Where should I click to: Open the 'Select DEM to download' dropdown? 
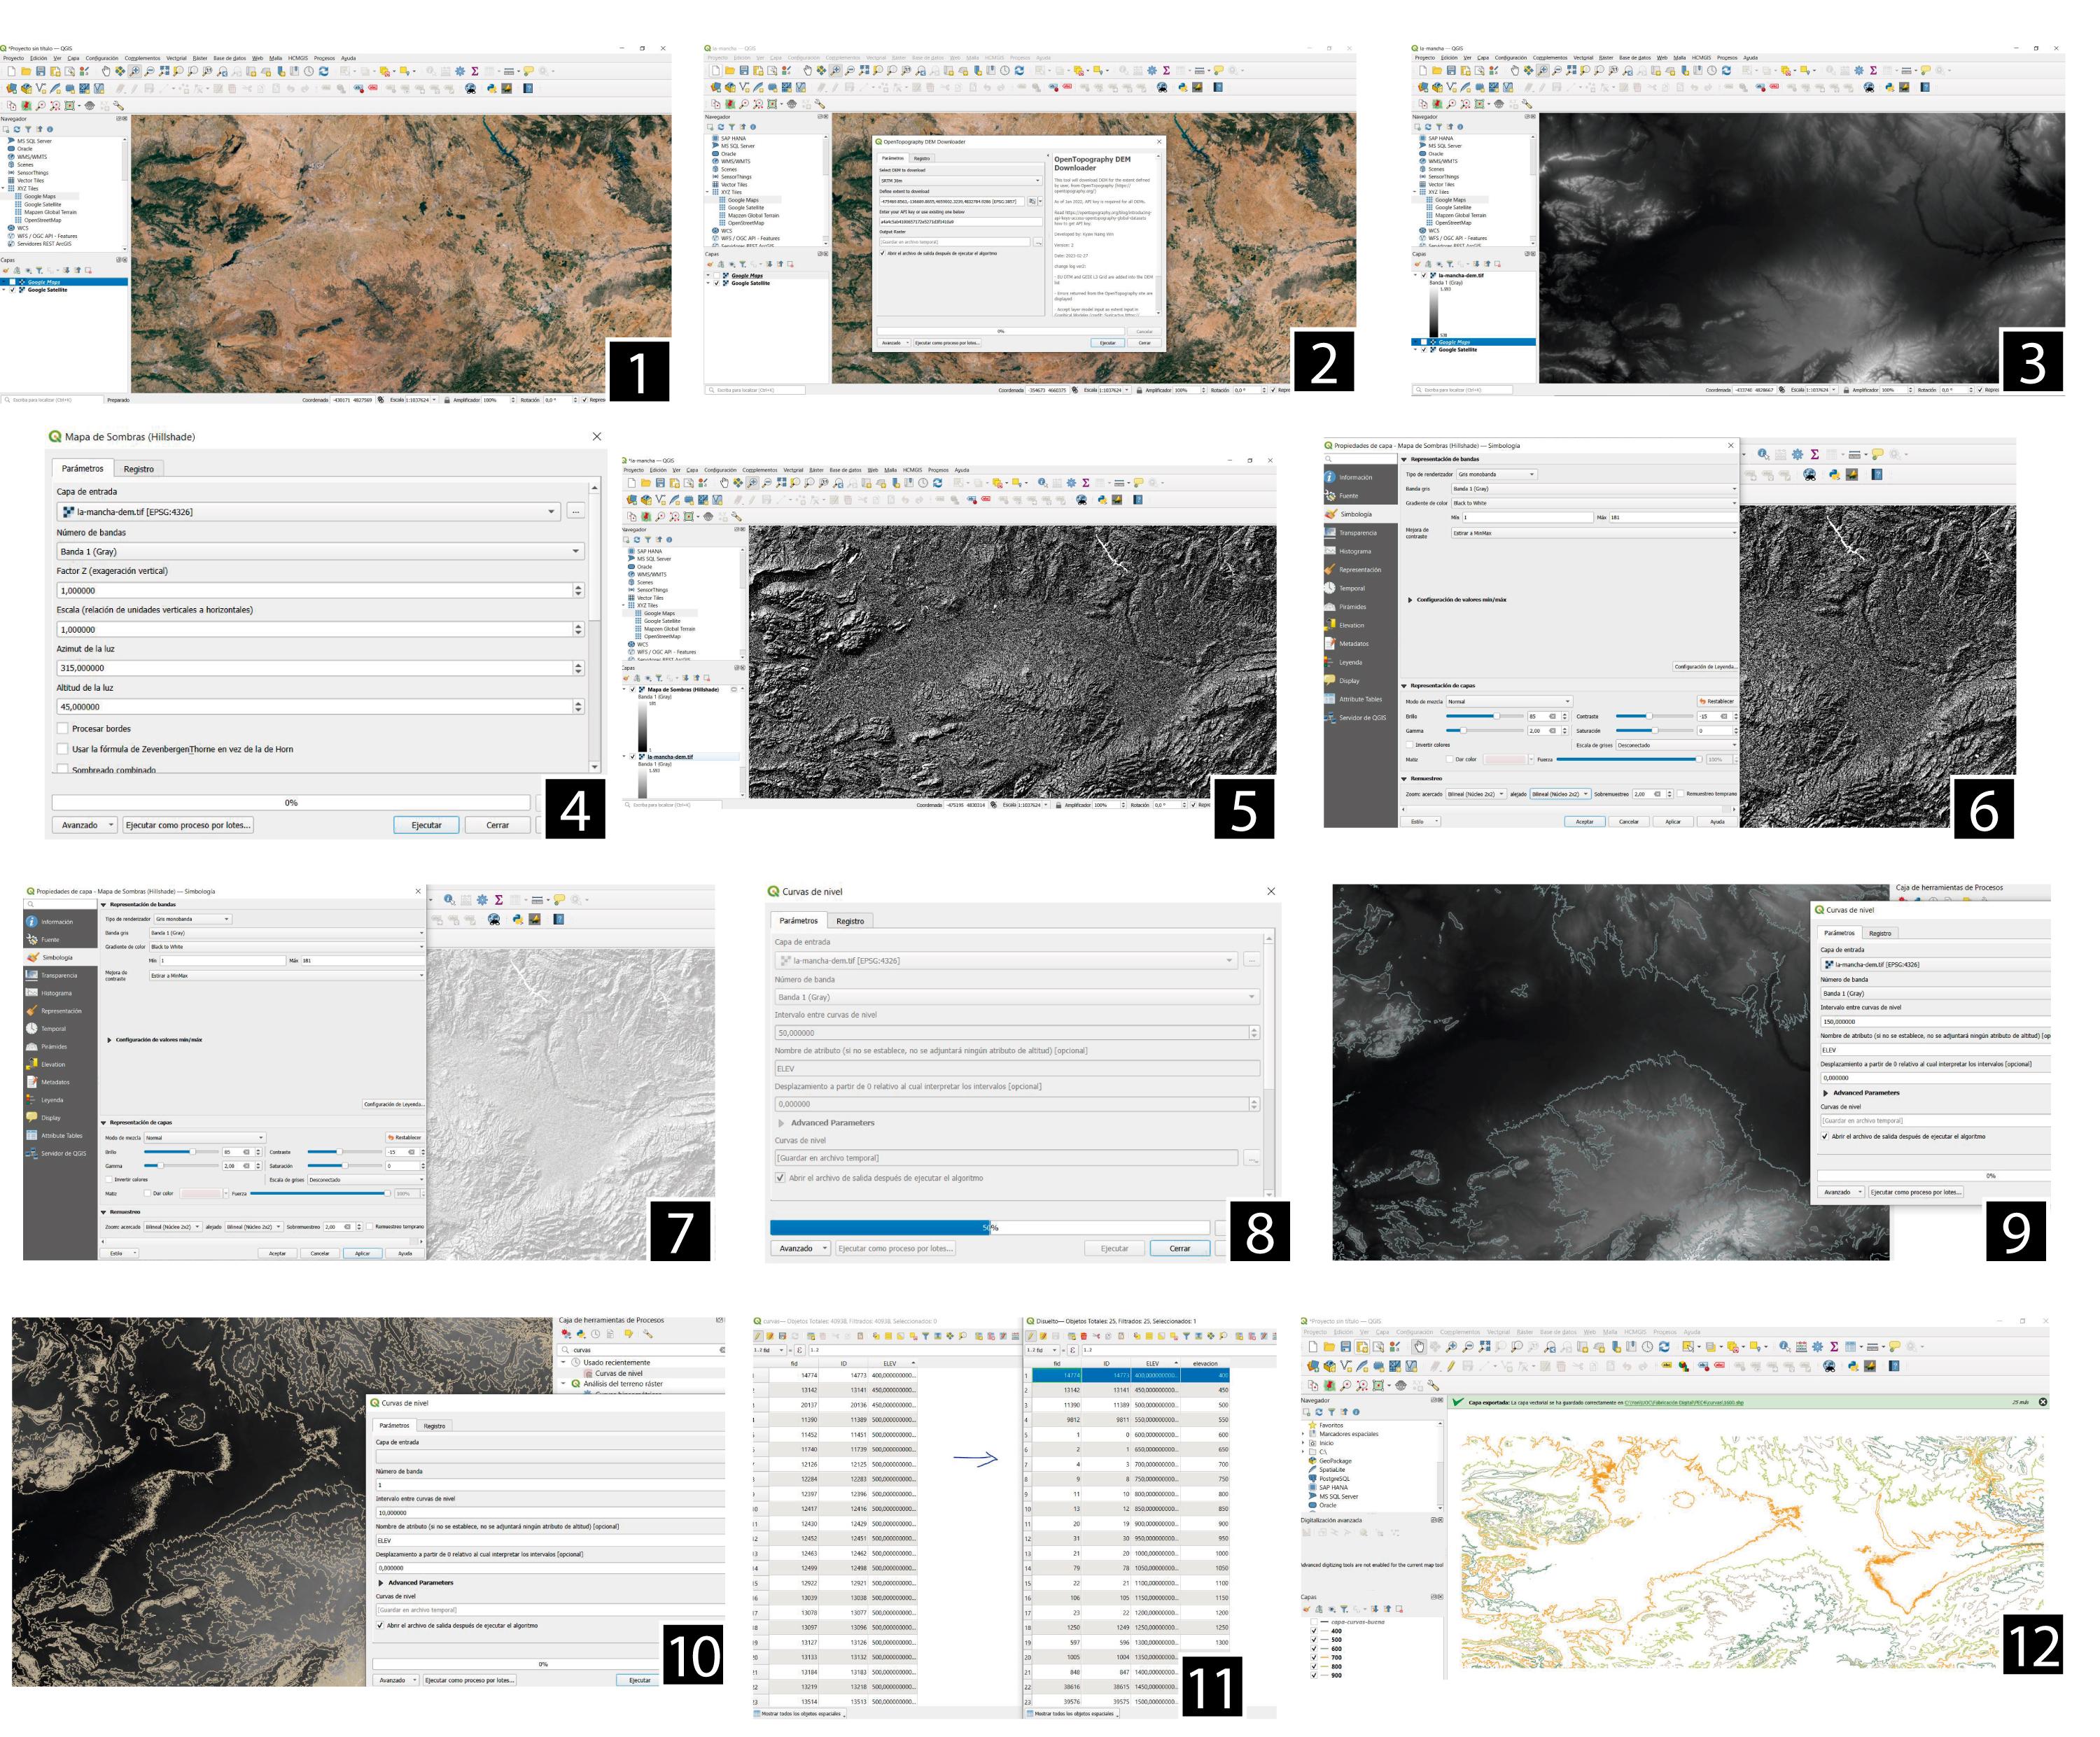click(960, 181)
